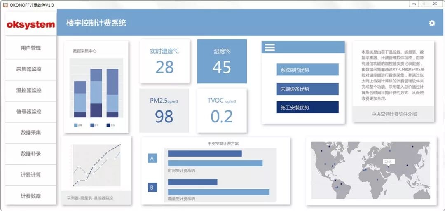
Task: Click the OKONOFF app title icon
Action: coord(5,5)
